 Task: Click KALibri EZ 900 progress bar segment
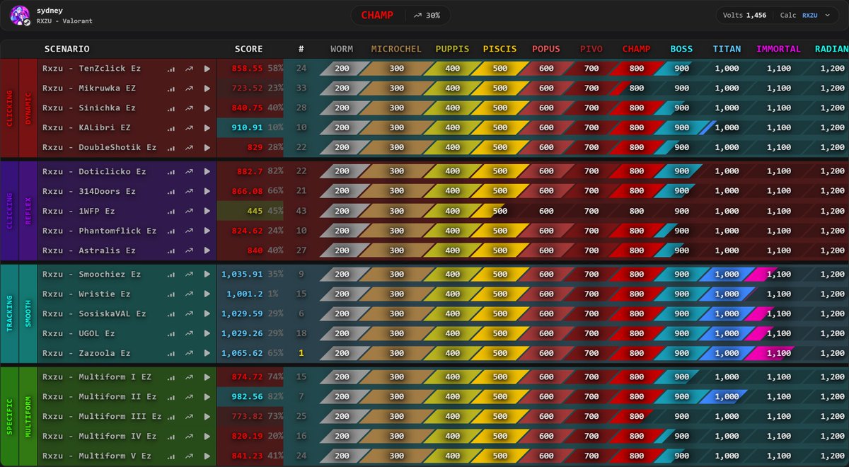681,128
